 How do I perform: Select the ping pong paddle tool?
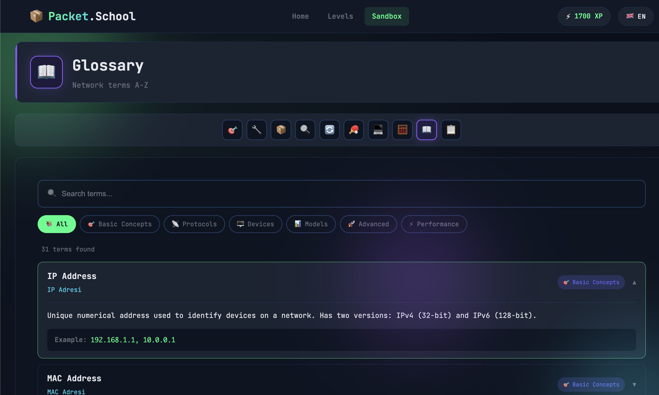tap(354, 130)
